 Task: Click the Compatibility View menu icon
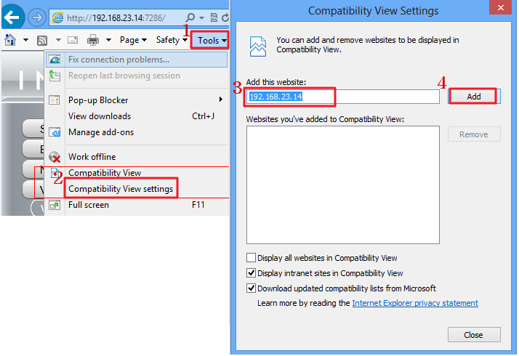55,173
